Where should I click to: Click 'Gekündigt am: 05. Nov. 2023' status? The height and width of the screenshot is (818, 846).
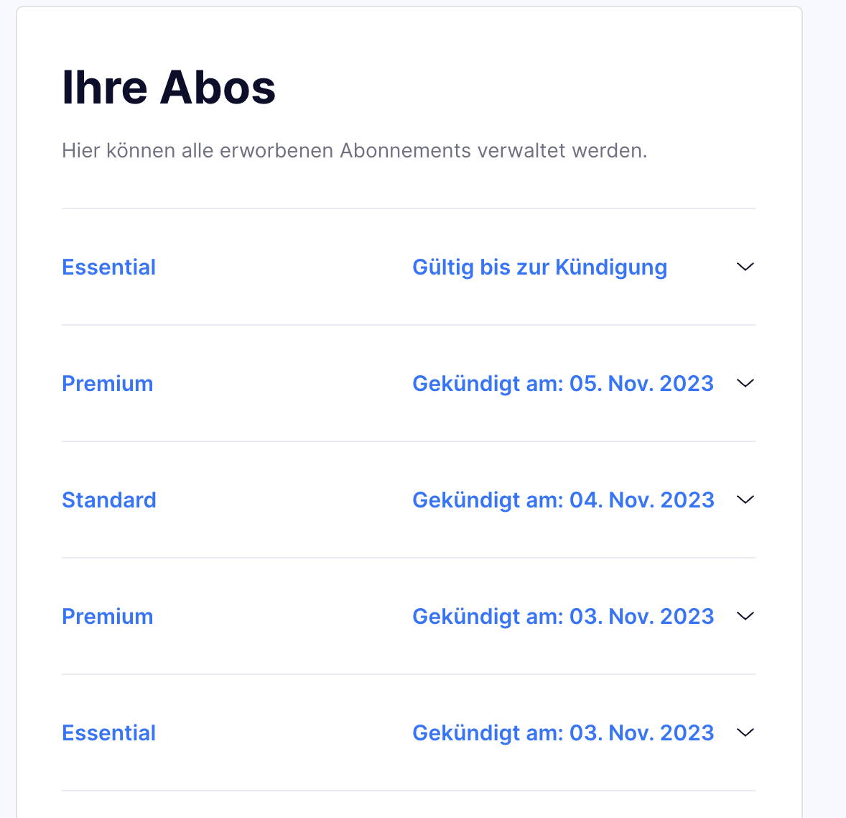[562, 384]
